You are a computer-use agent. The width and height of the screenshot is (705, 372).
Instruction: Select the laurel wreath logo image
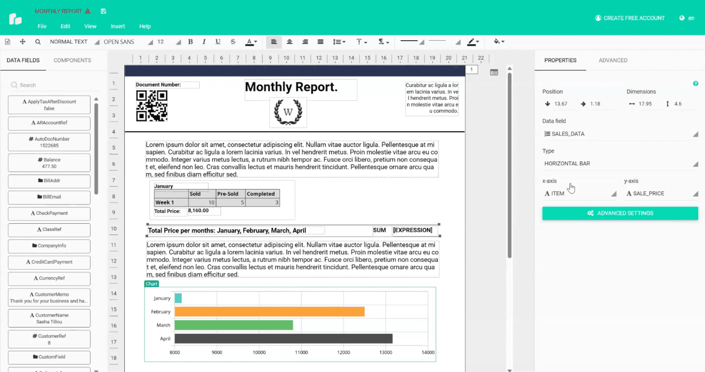(x=288, y=112)
